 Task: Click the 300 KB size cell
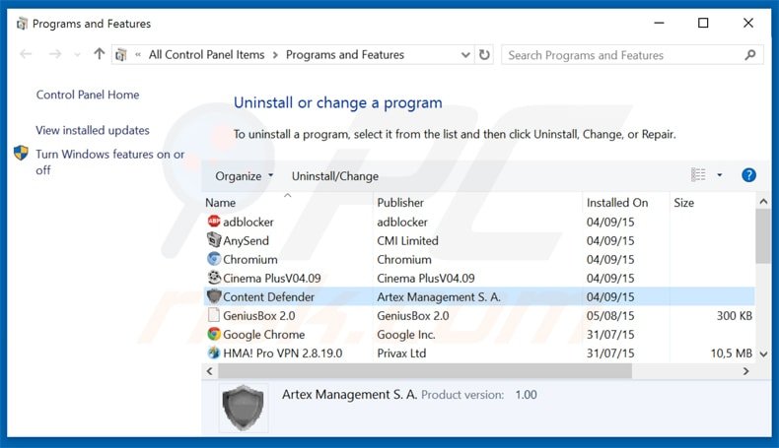tap(735, 315)
